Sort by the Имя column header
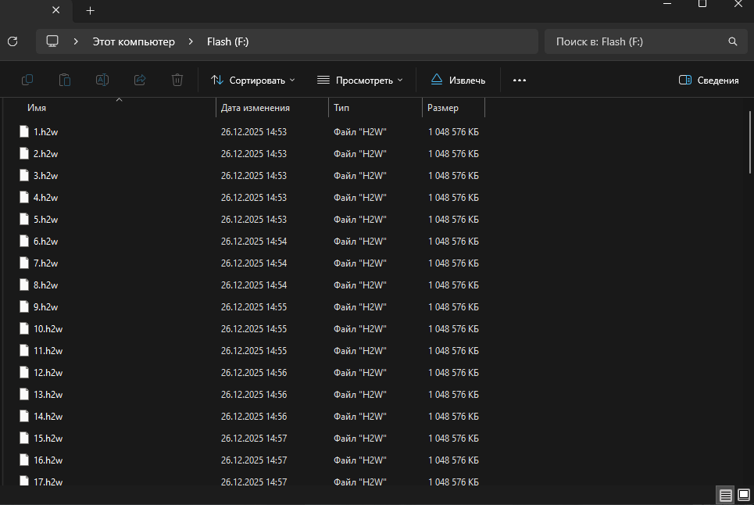 [x=37, y=108]
